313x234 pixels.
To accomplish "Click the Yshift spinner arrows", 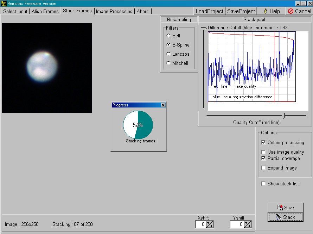I will click(248, 224).
